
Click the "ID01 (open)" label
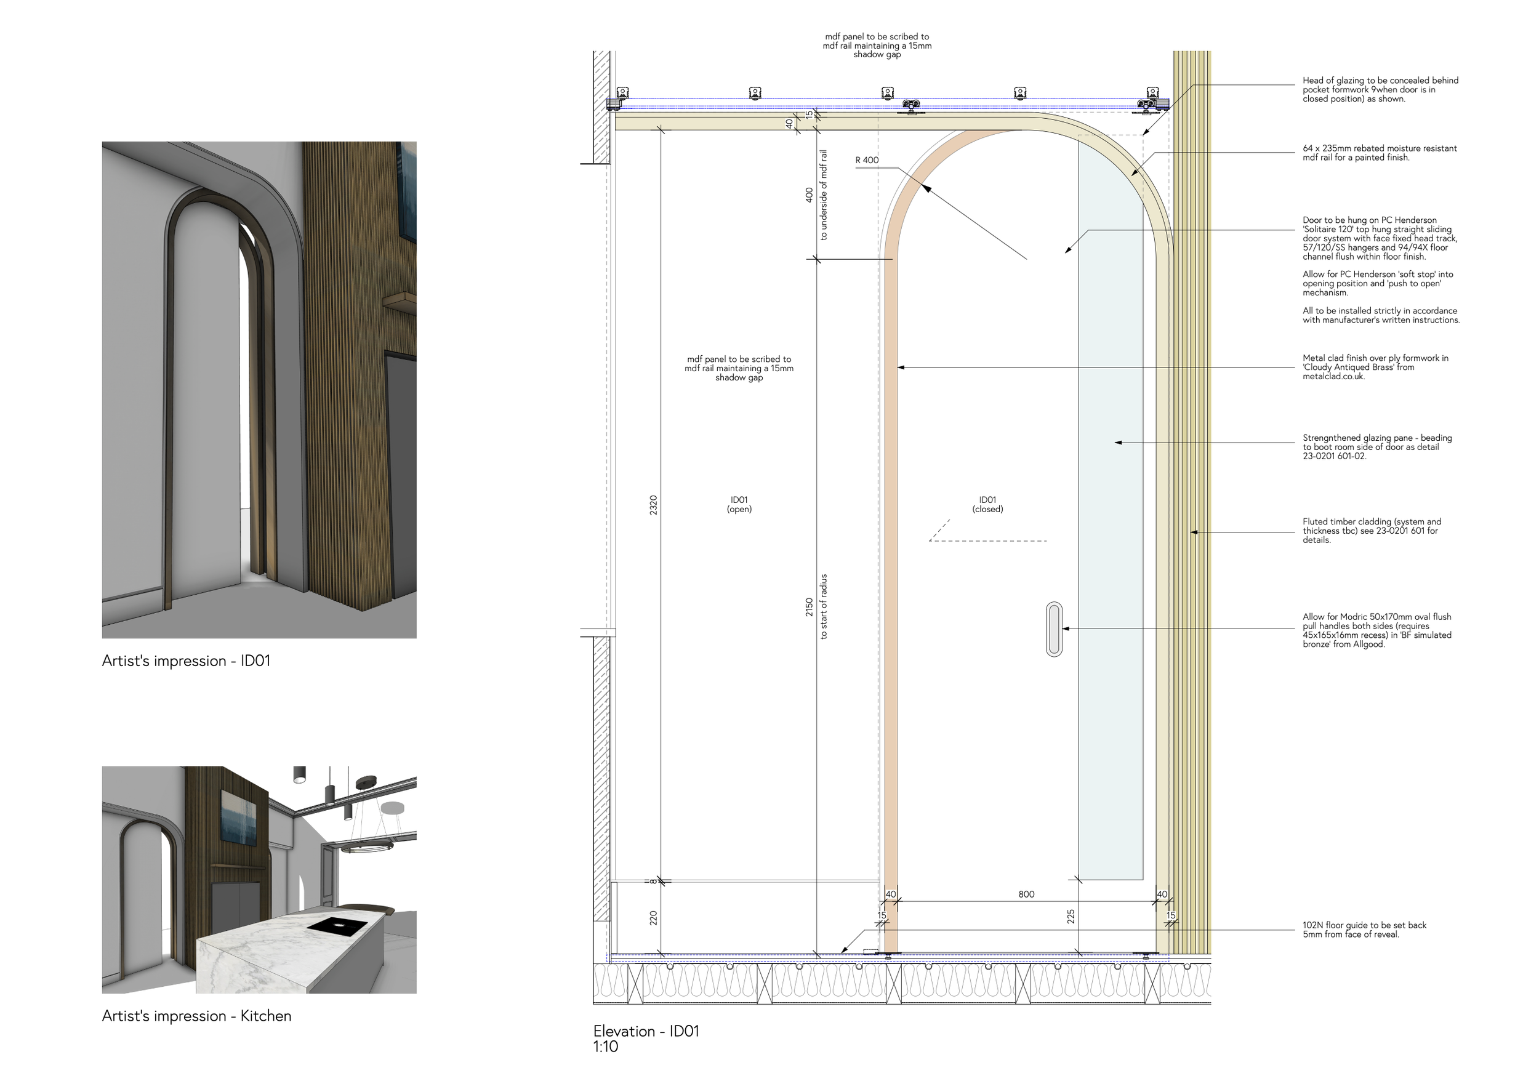[x=739, y=504]
